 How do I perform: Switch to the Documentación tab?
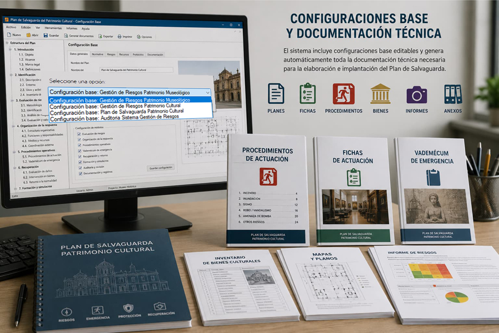(155, 55)
